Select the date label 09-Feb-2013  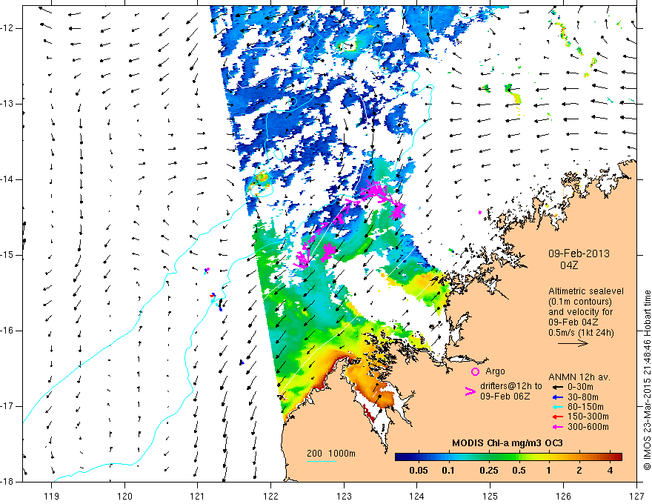click(579, 253)
